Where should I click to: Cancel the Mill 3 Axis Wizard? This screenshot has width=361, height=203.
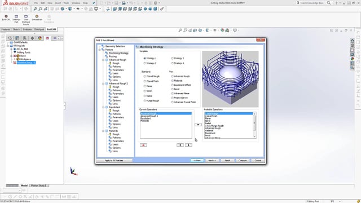[x=258, y=160]
